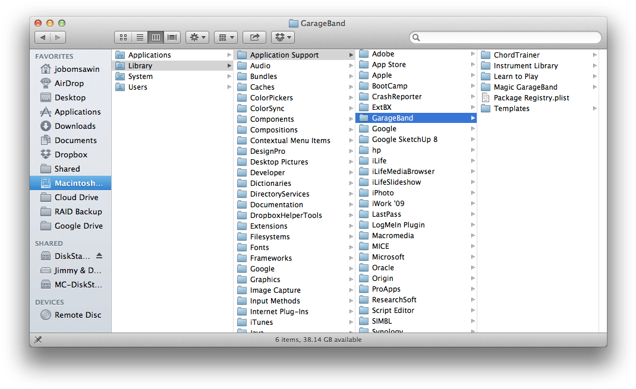The image size is (636, 389).
Task: Select the Package Registry.plist file
Action: click(x=539, y=97)
